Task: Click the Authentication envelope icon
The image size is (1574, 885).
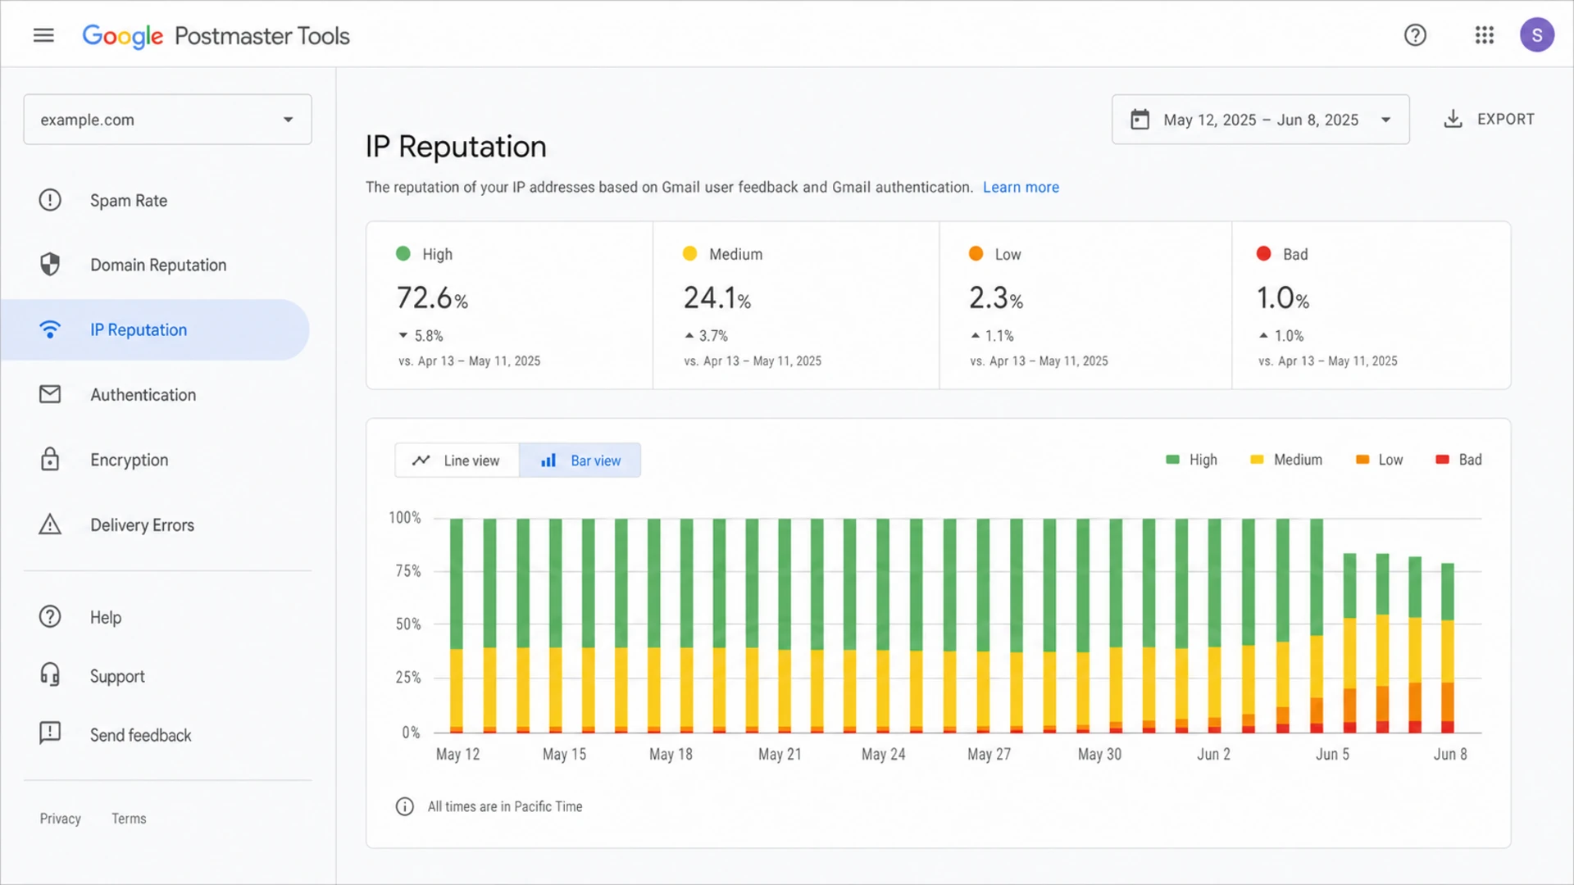Action: (x=50, y=394)
